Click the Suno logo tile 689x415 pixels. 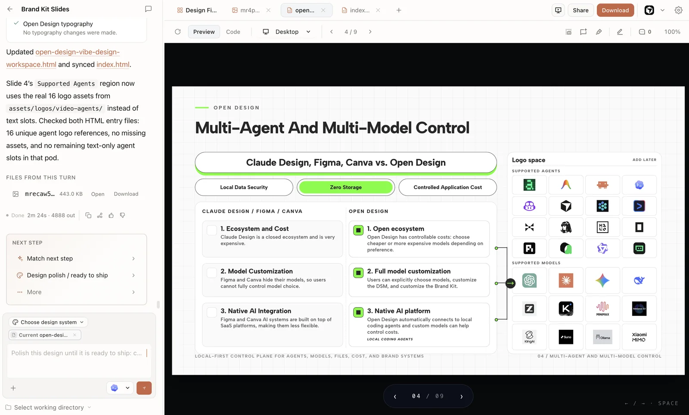(x=566, y=337)
